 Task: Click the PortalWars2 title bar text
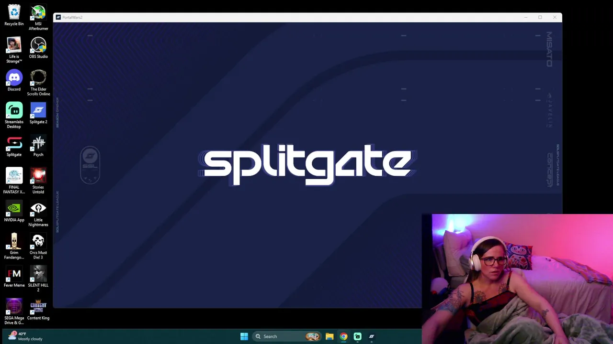pyautogui.click(x=72, y=17)
